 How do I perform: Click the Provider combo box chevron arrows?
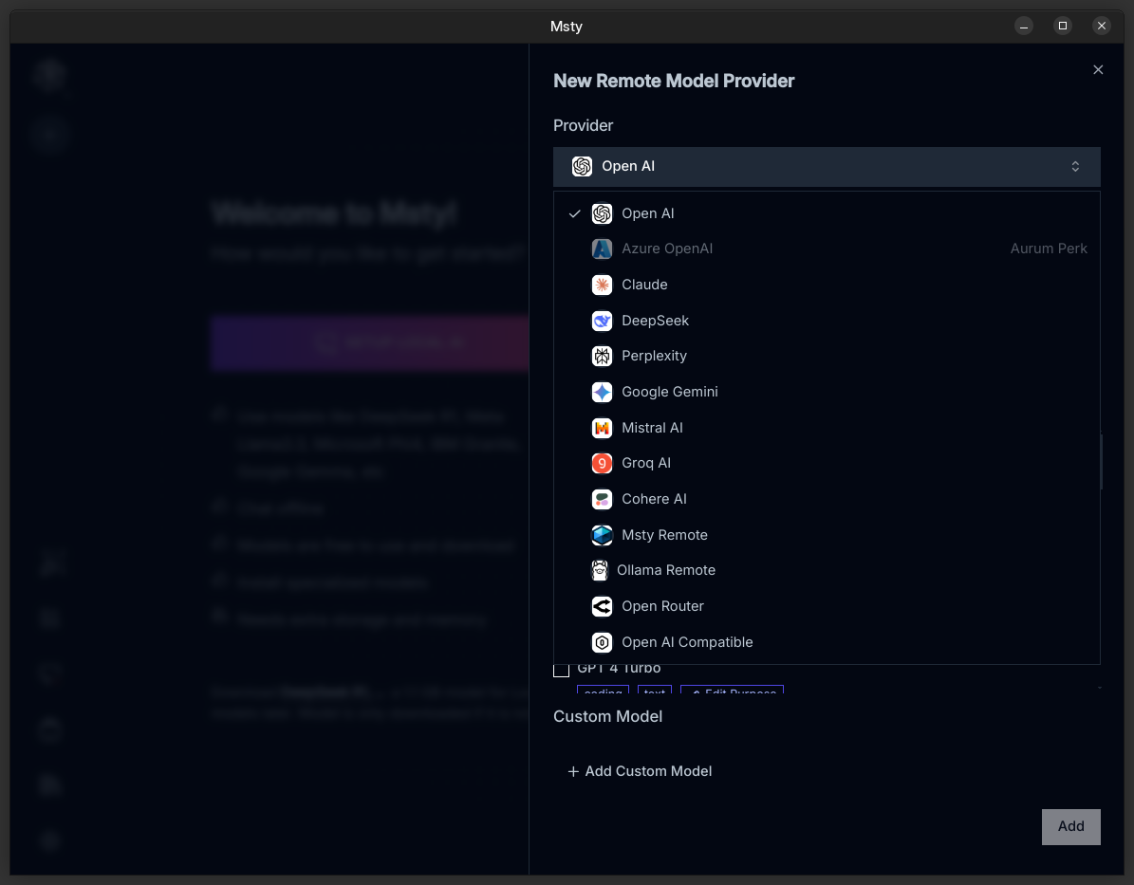[1075, 167]
